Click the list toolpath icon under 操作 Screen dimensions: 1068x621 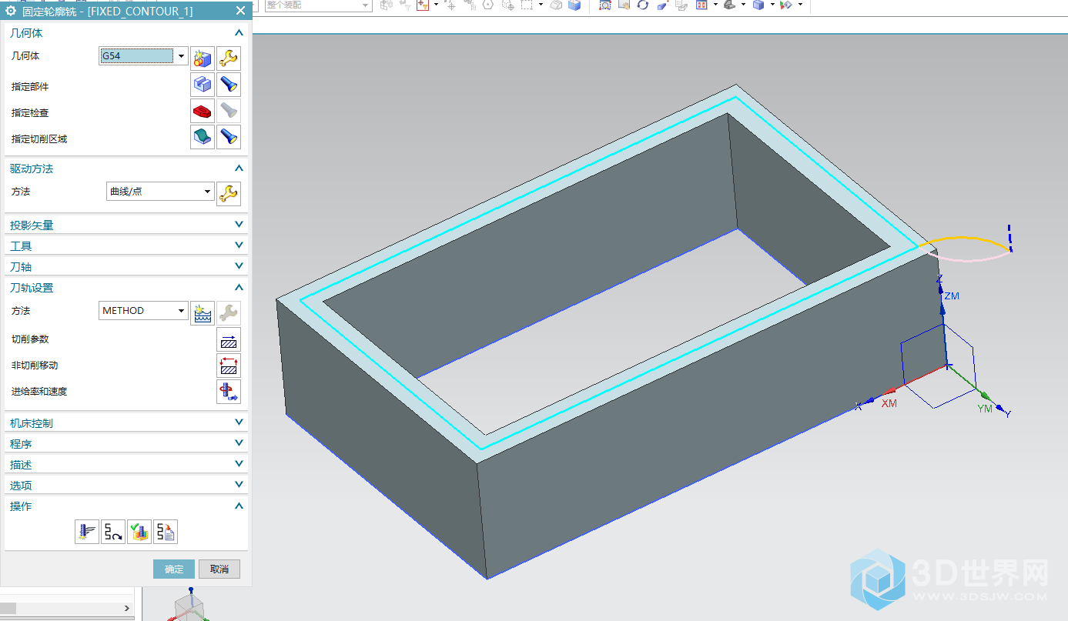(166, 532)
